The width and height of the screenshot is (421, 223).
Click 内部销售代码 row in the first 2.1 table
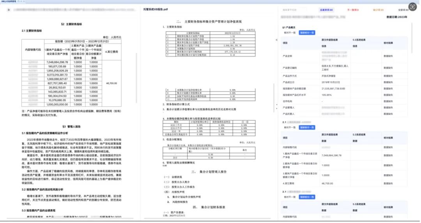pyautogui.click(x=345, y=148)
